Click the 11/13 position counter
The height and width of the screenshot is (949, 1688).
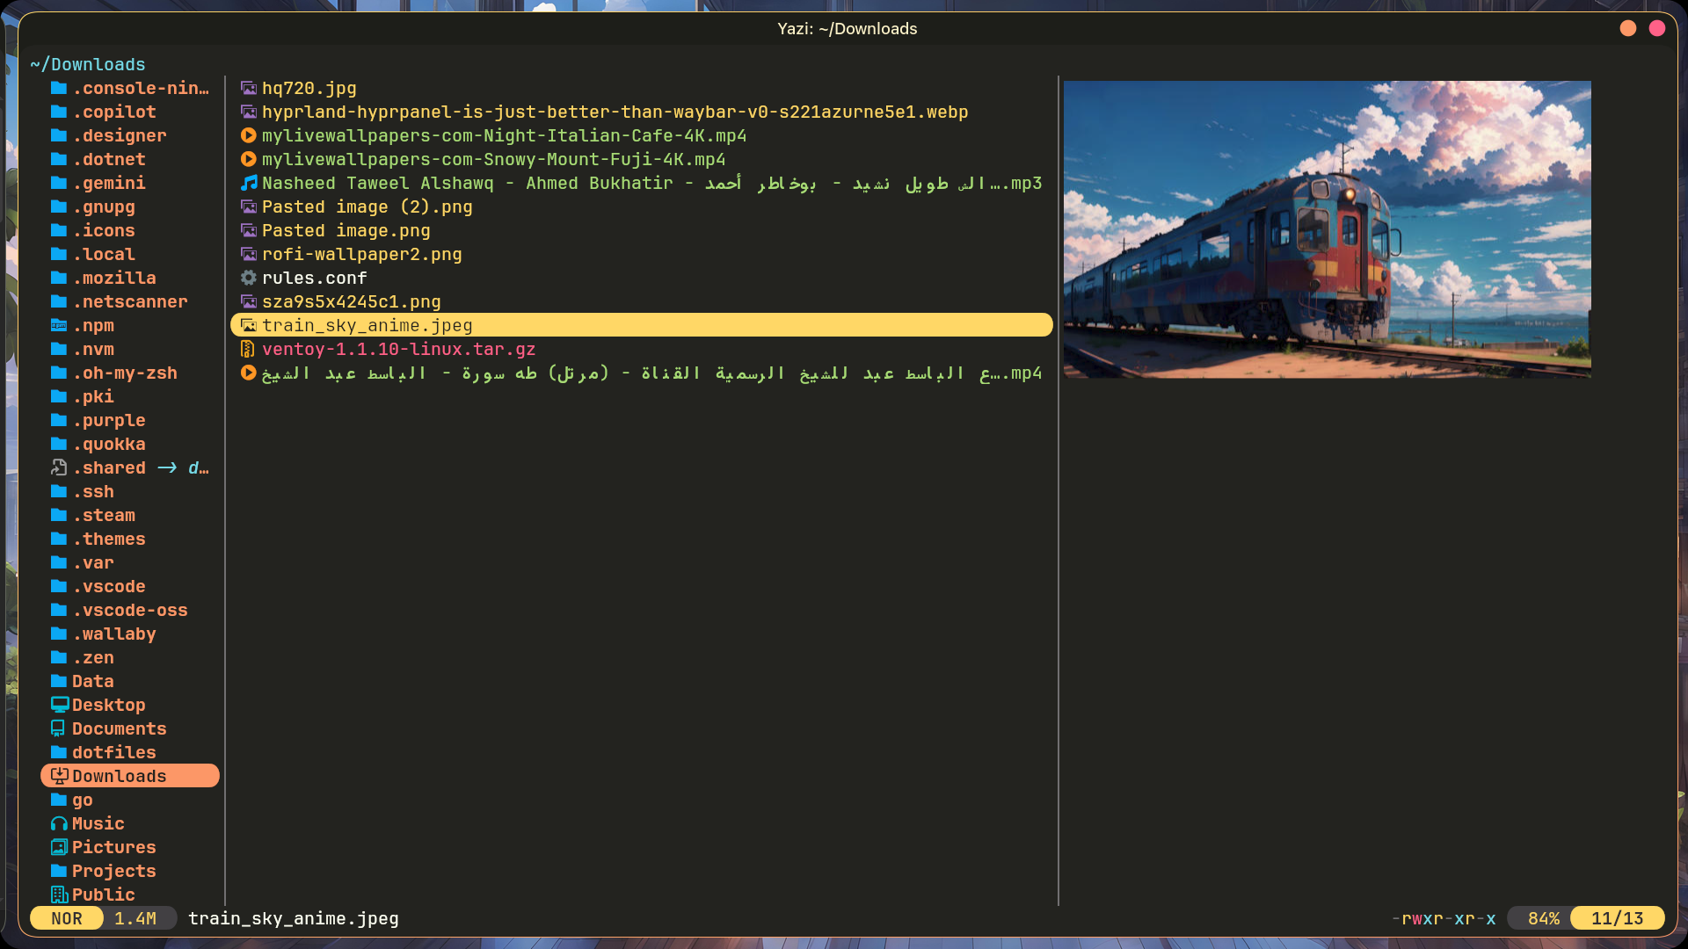[1617, 918]
